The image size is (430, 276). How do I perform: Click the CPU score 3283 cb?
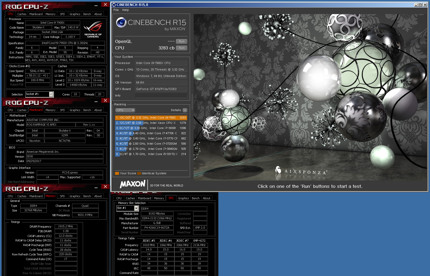pyautogui.click(x=167, y=48)
